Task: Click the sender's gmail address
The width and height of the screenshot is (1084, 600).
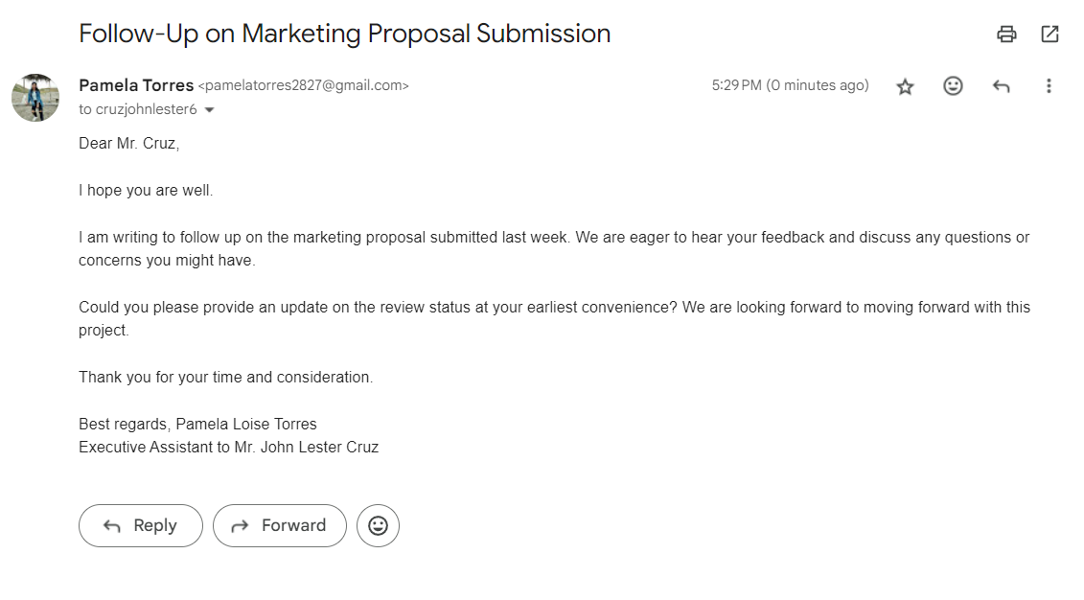Action: coord(303,85)
